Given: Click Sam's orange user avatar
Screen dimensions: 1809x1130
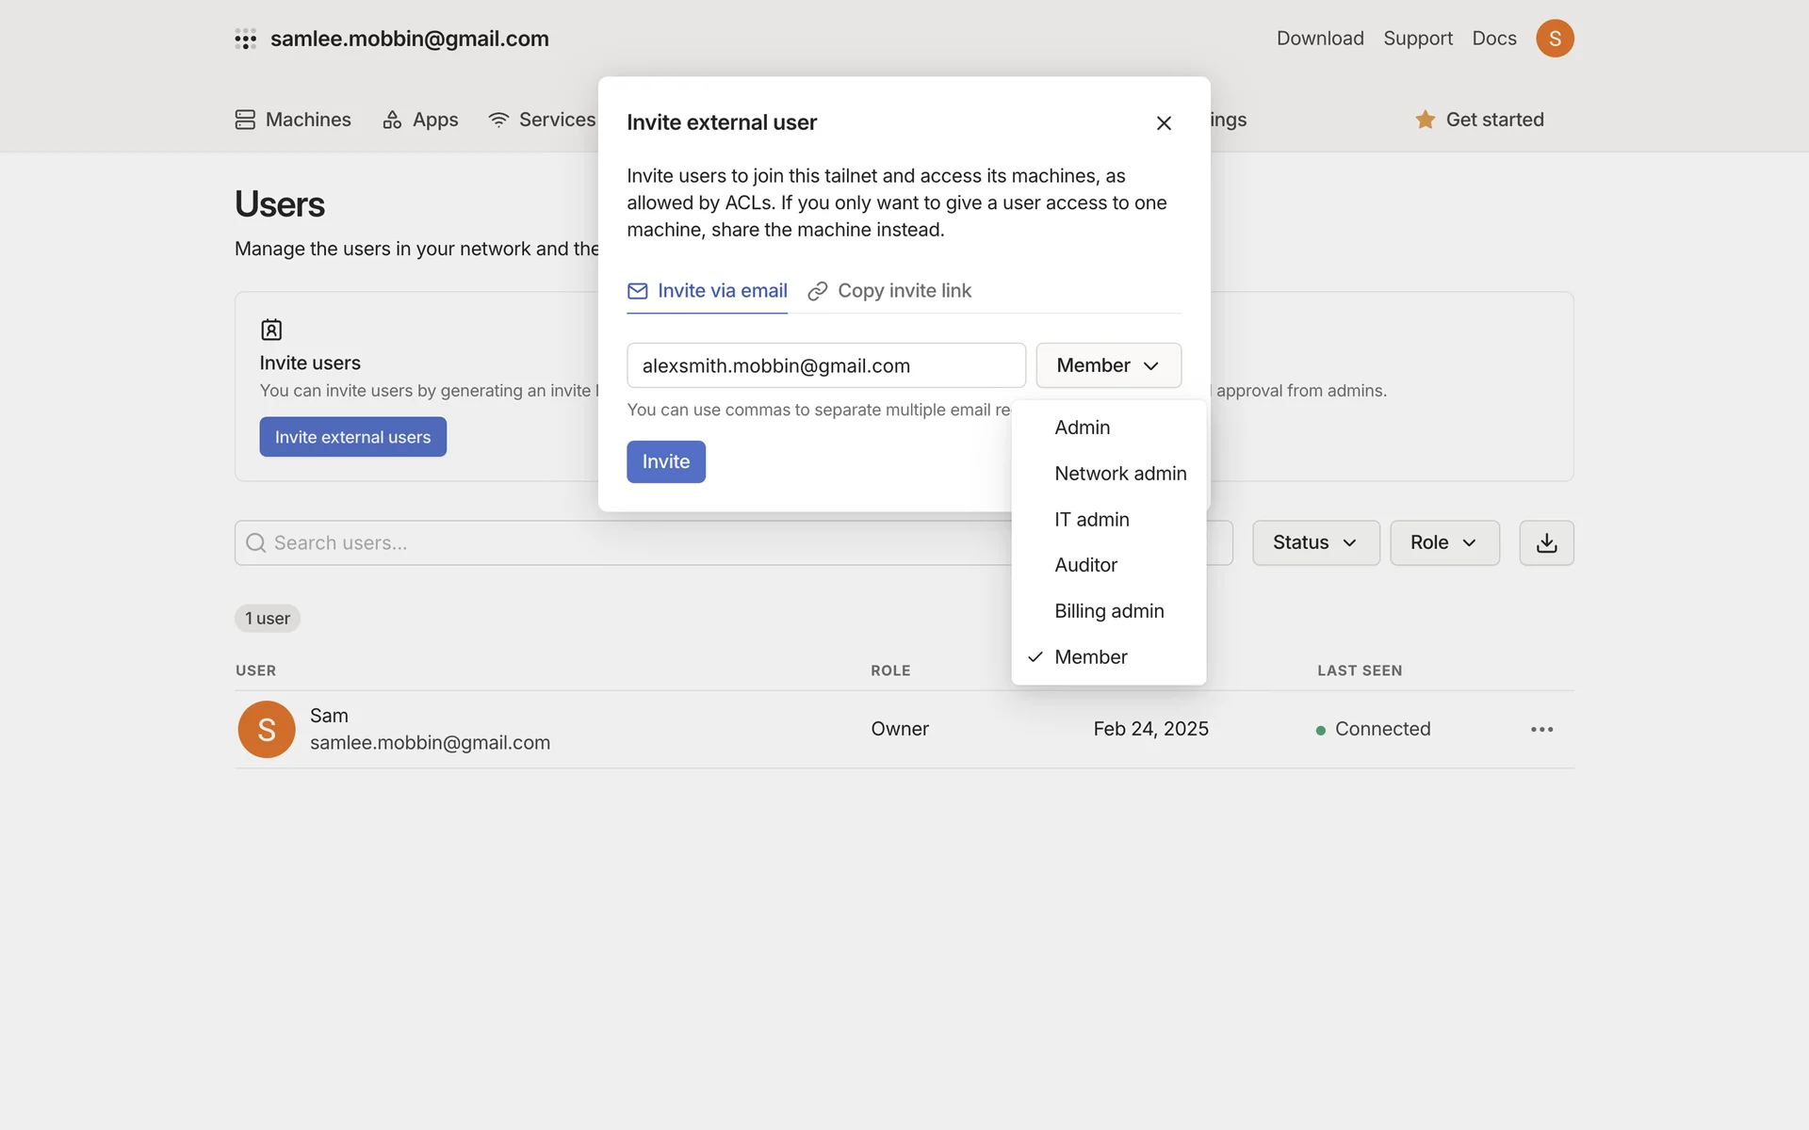Looking at the screenshot, I should pyautogui.click(x=267, y=729).
